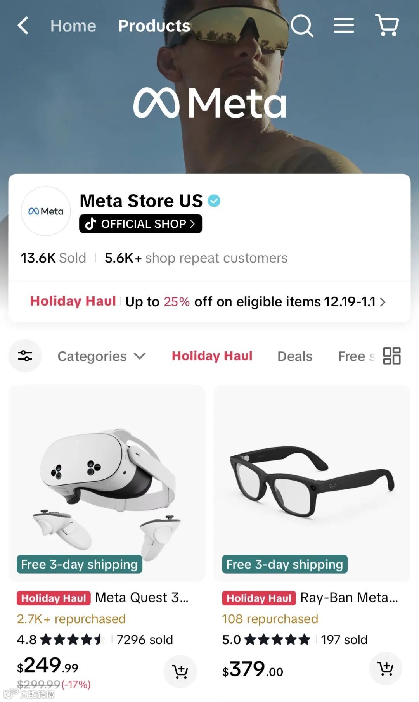Screen dimensions: 419x702
Task: Expand the Holiday Haul promo banner
Action: pyautogui.click(x=208, y=302)
